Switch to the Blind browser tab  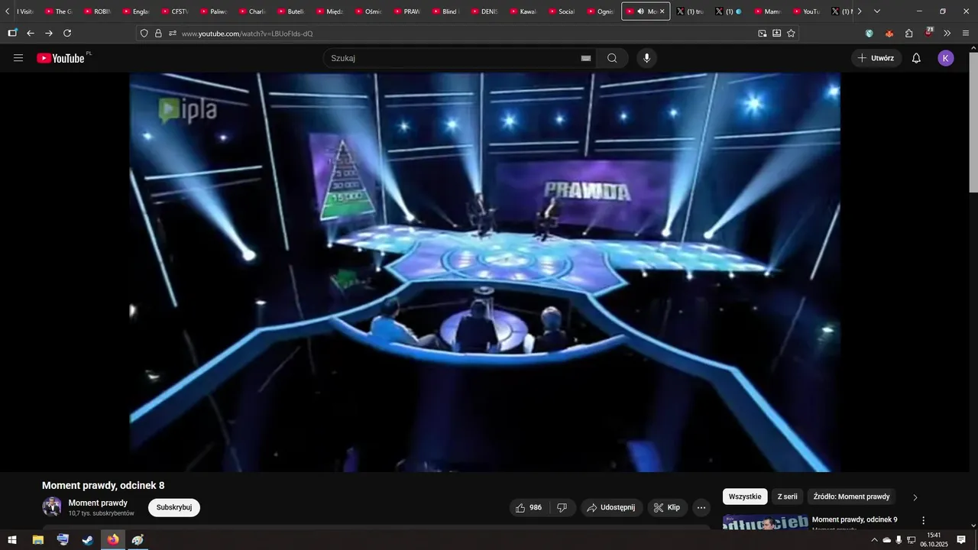(x=445, y=11)
